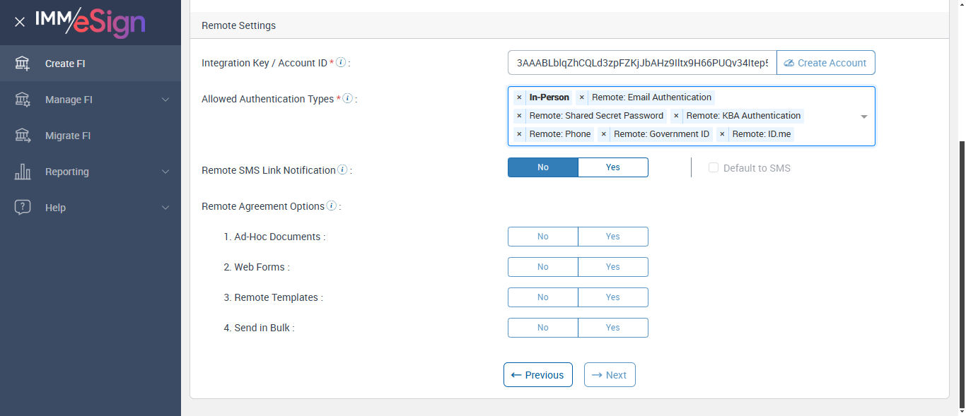966x416 pixels.
Task: Remove the Remote: ID.me tag
Action: [722, 134]
